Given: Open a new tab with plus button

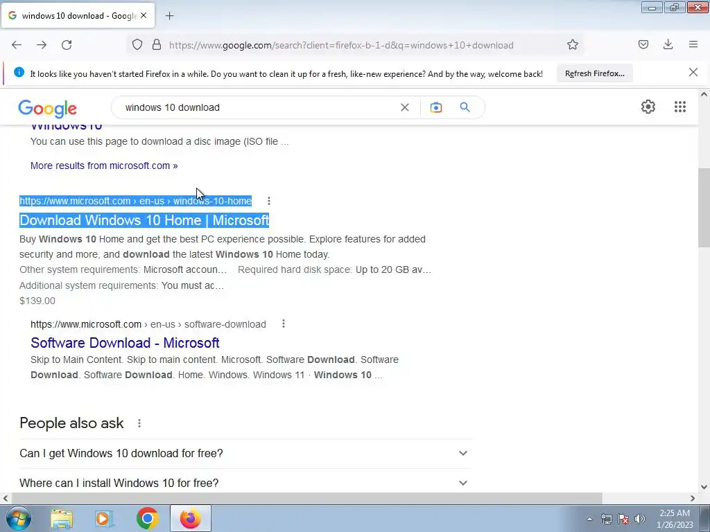Looking at the screenshot, I should tap(170, 16).
